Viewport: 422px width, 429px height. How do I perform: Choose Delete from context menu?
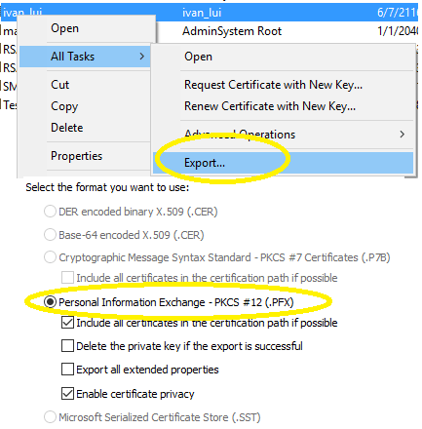(67, 128)
